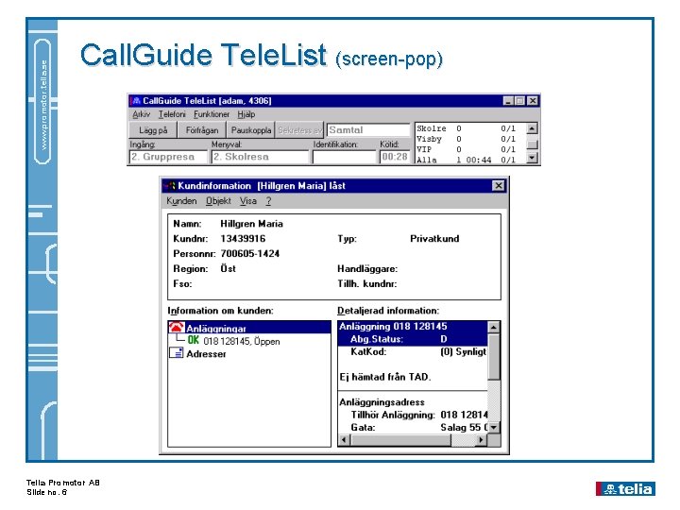Screen dimensions: 680x510
Task: Click the Pauskoppla button
Action: (250, 130)
